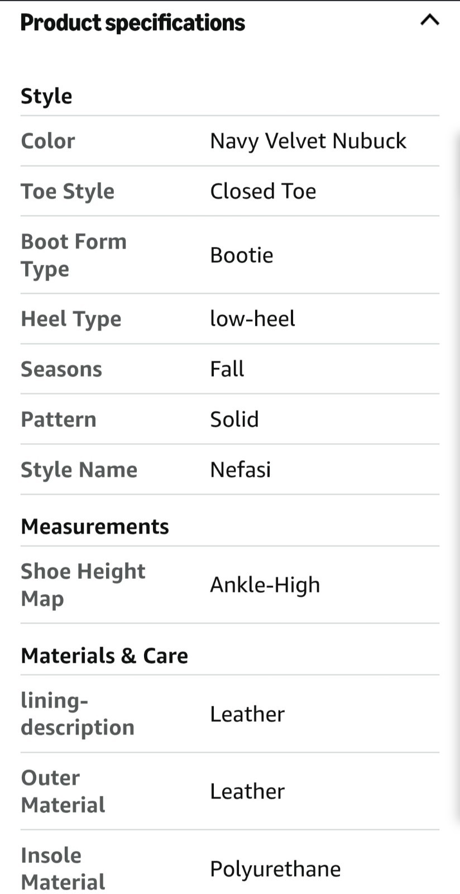Select the Navy Velvet Nubuck color value

pyautogui.click(x=308, y=141)
